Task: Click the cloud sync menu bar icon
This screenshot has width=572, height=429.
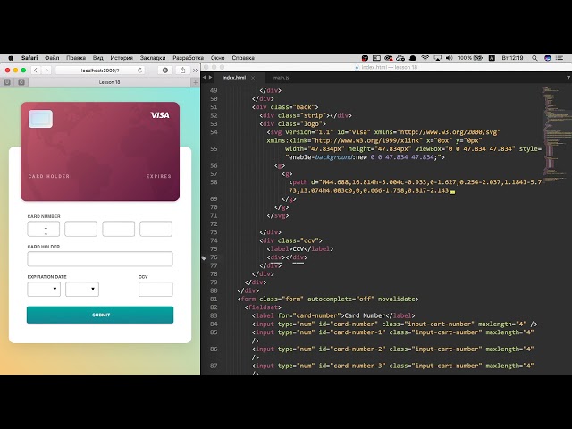Action: [400, 58]
